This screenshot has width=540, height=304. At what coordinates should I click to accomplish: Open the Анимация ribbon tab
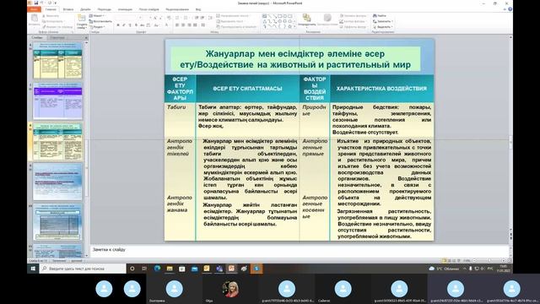tap(125, 9)
